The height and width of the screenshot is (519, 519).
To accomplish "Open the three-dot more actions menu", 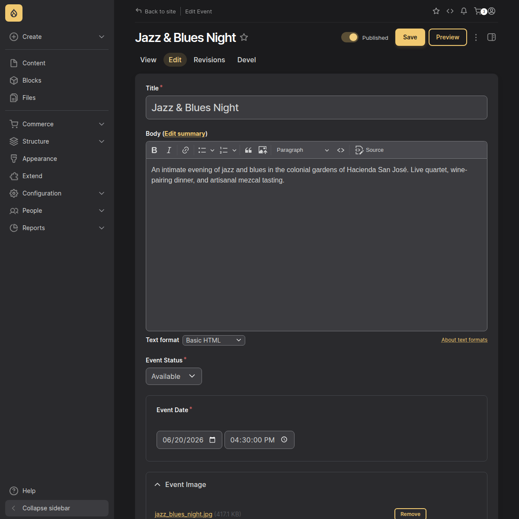I will (476, 38).
